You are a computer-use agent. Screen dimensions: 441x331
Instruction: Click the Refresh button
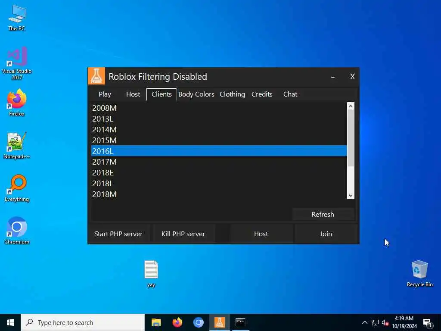(x=323, y=215)
